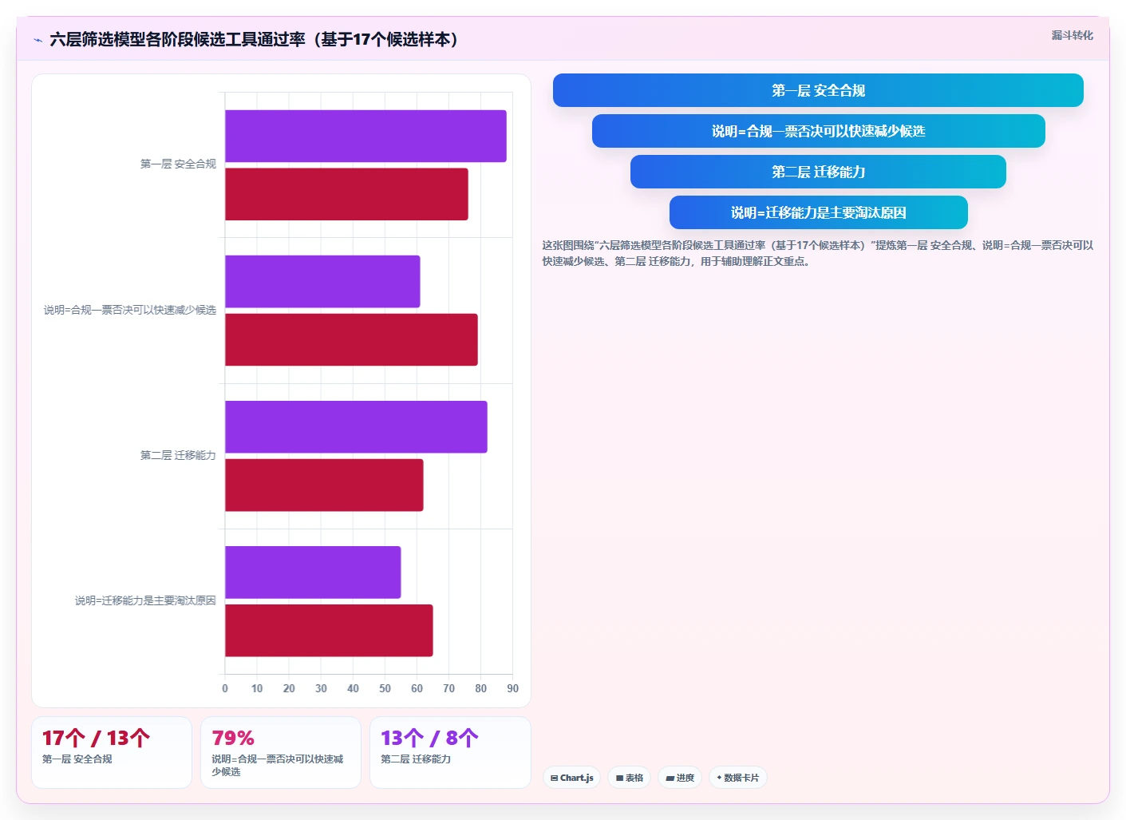Click the crimson bar for 说明=迁移能力是主要淘汰原因
Image resolution: width=1126 pixels, height=820 pixels.
329,631
